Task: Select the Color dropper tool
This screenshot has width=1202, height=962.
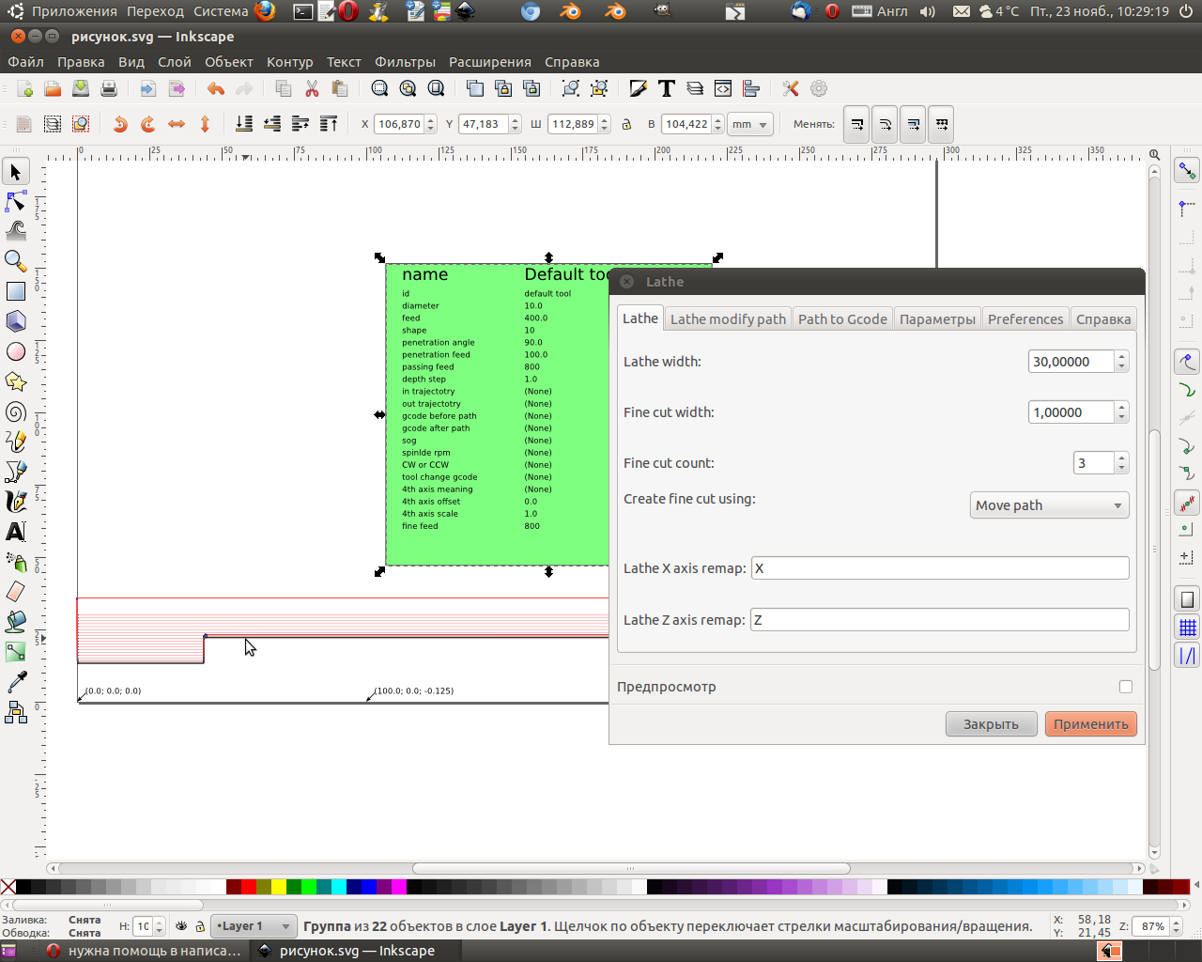Action: [x=16, y=682]
